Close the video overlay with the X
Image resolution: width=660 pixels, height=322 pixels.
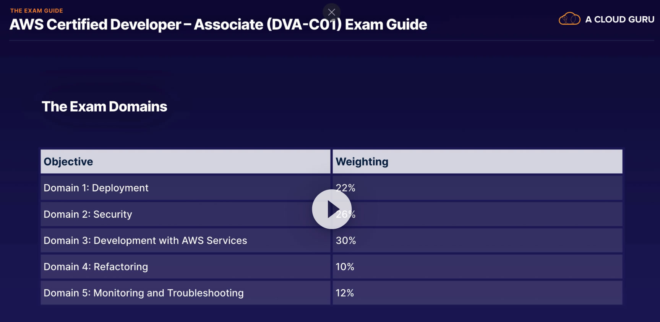[331, 12]
